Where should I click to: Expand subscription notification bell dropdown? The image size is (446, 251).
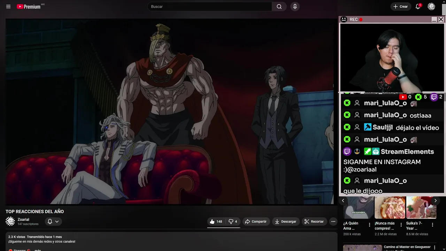coord(53,221)
